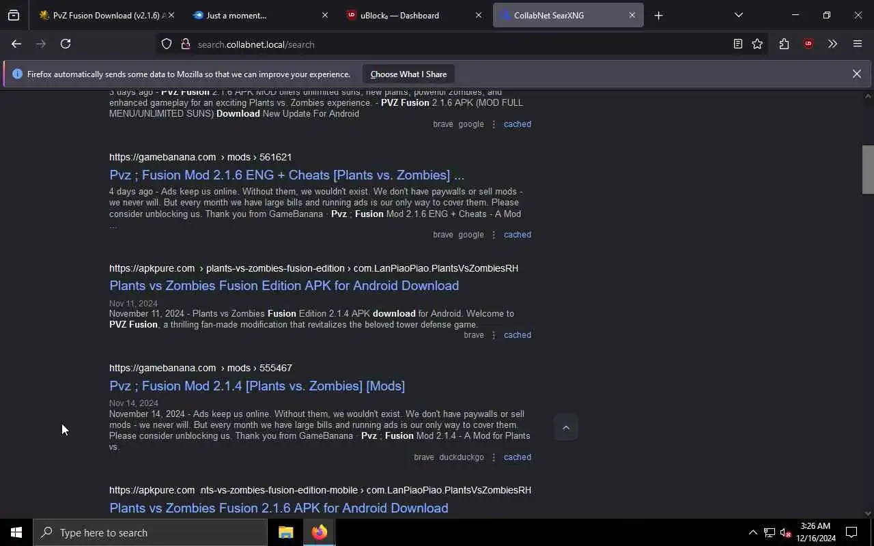Expand options menu for Fusion Edition APK result
Screen dimensions: 874x546
point(494,335)
